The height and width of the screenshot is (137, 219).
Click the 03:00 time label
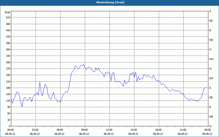click(36, 130)
